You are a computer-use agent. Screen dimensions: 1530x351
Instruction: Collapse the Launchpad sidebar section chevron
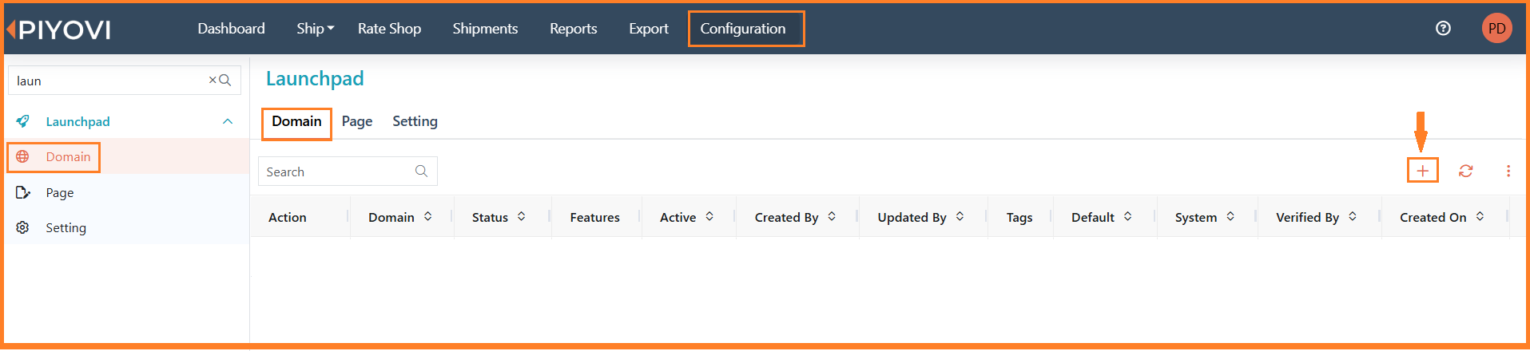(228, 121)
